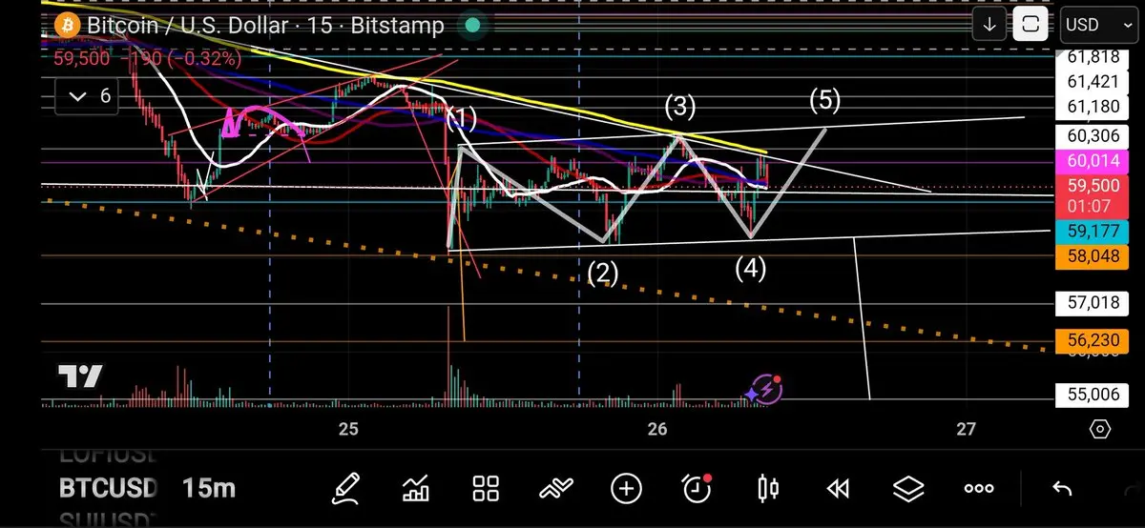Viewport: 1145px width, 528px height.
Task: Open the layout grid icon
Action: (487, 489)
